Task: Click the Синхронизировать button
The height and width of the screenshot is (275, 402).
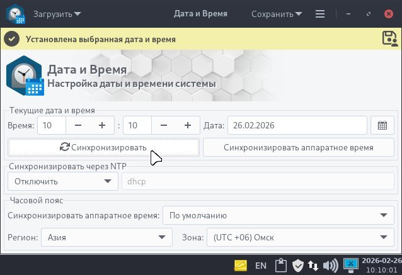Action: tap(103, 147)
